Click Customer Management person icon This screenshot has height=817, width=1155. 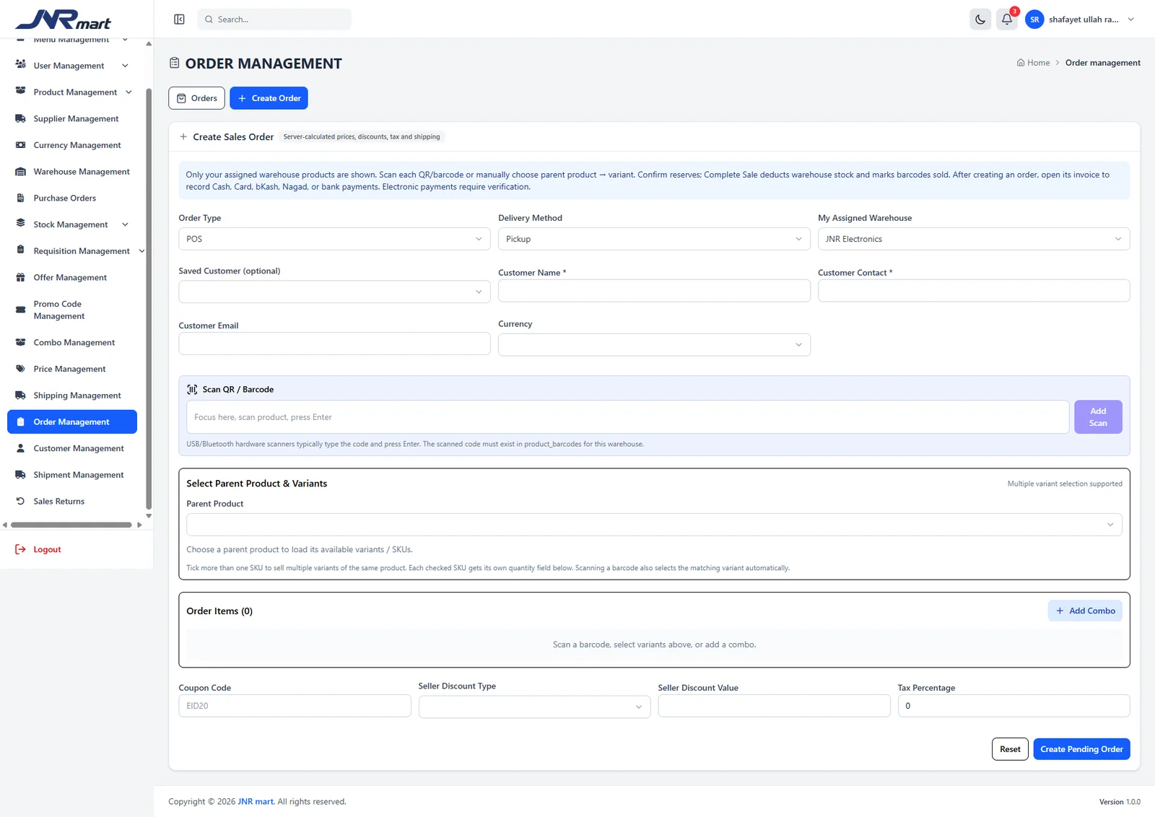coord(20,448)
